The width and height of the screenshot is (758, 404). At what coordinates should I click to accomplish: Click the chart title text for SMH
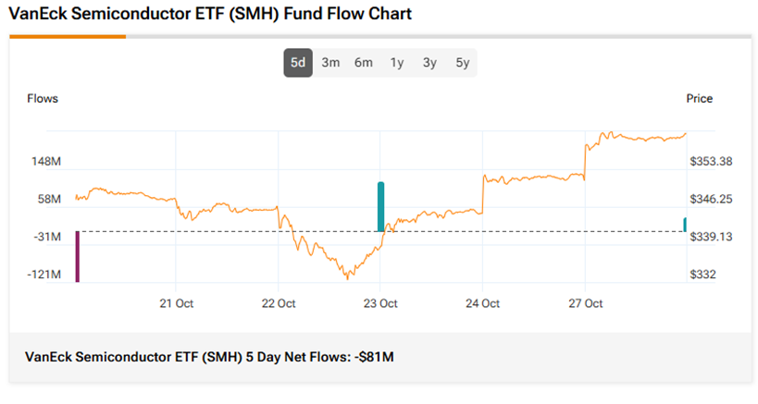[x=210, y=14]
